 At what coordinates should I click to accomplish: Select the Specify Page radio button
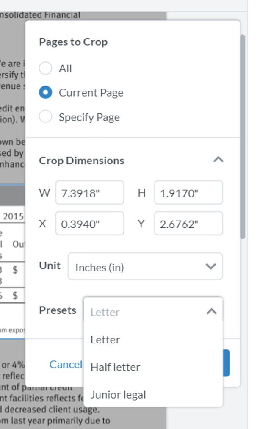pos(45,117)
